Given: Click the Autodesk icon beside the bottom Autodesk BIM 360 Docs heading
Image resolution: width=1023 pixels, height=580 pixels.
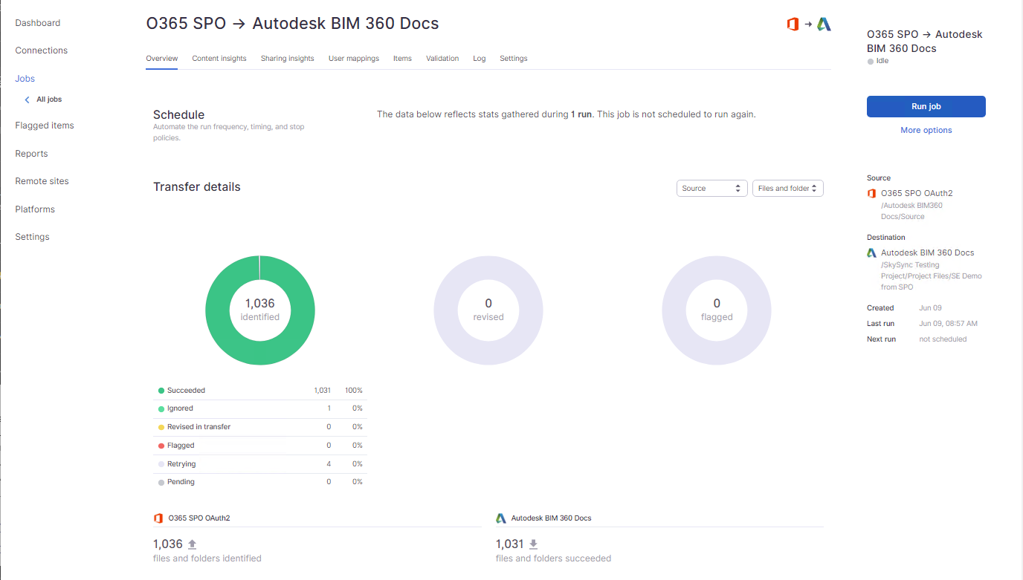Looking at the screenshot, I should 501,518.
